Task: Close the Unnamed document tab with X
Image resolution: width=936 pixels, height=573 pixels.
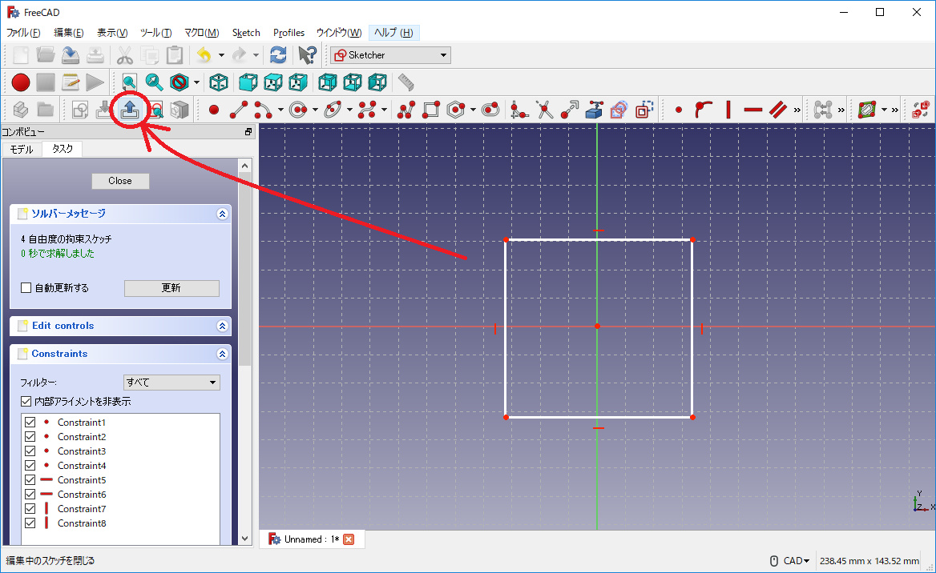Action: pos(349,539)
